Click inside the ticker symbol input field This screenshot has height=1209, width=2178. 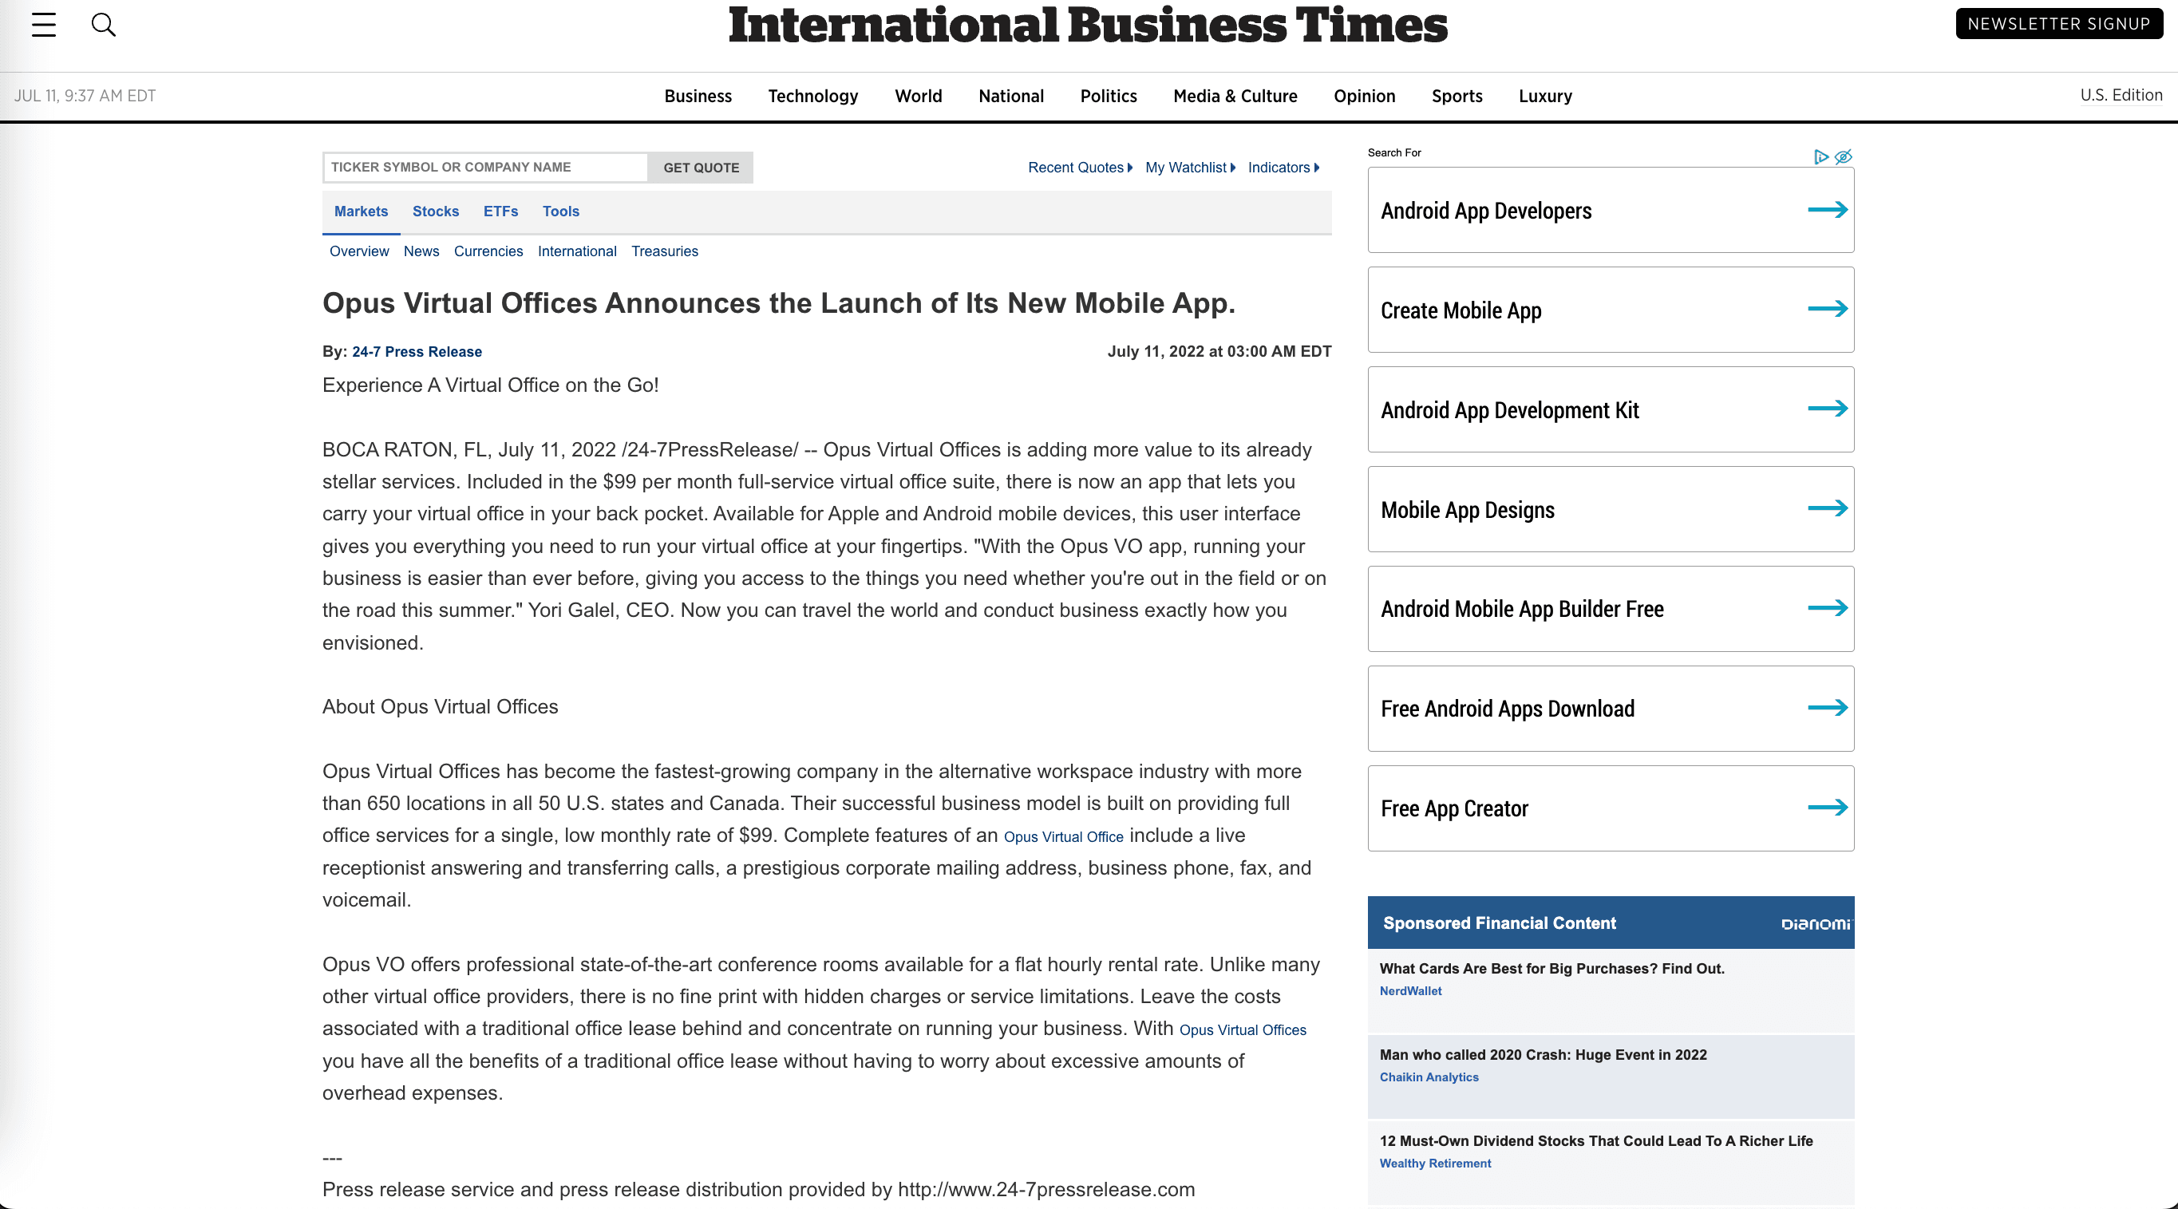484,167
